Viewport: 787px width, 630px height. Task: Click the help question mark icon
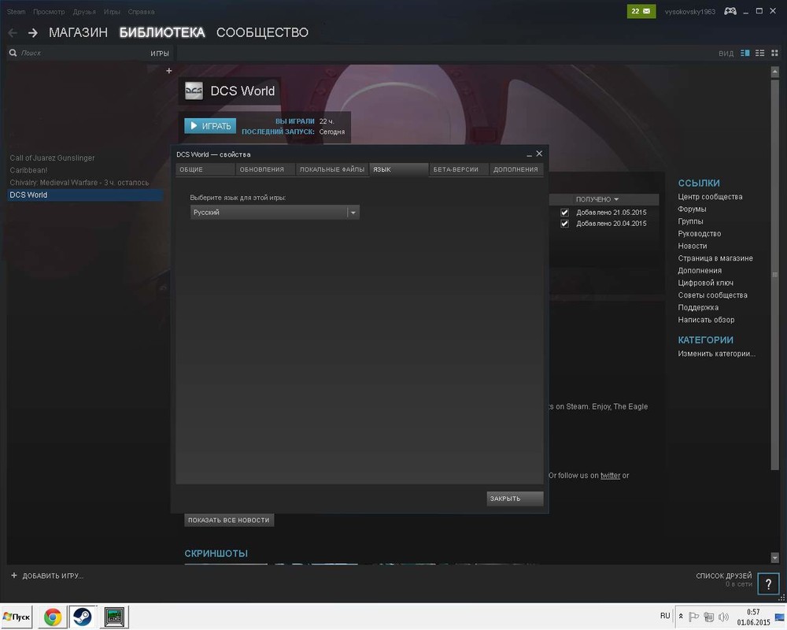click(x=768, y=584)
